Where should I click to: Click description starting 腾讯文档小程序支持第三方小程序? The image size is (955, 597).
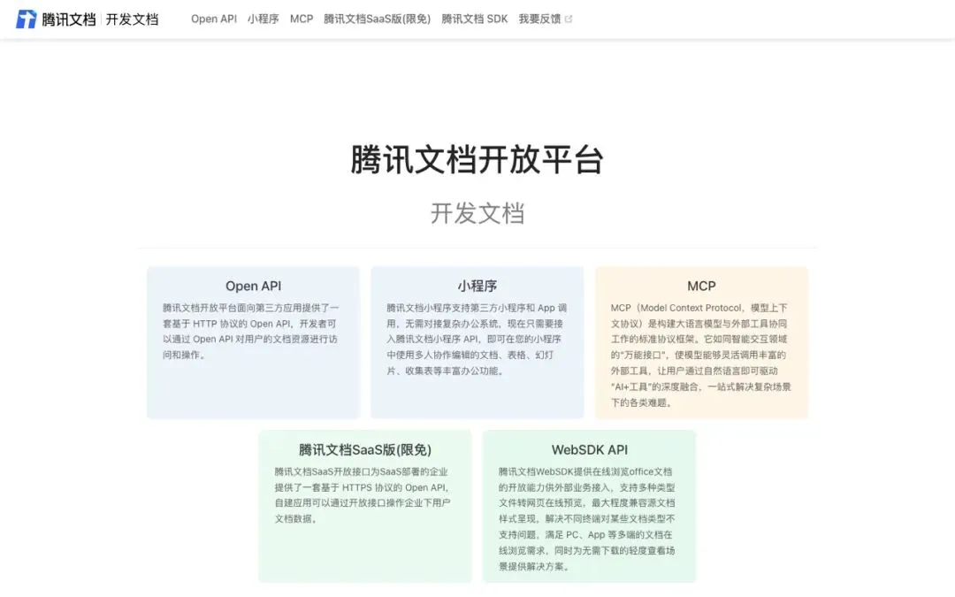[x=477, y=340]
